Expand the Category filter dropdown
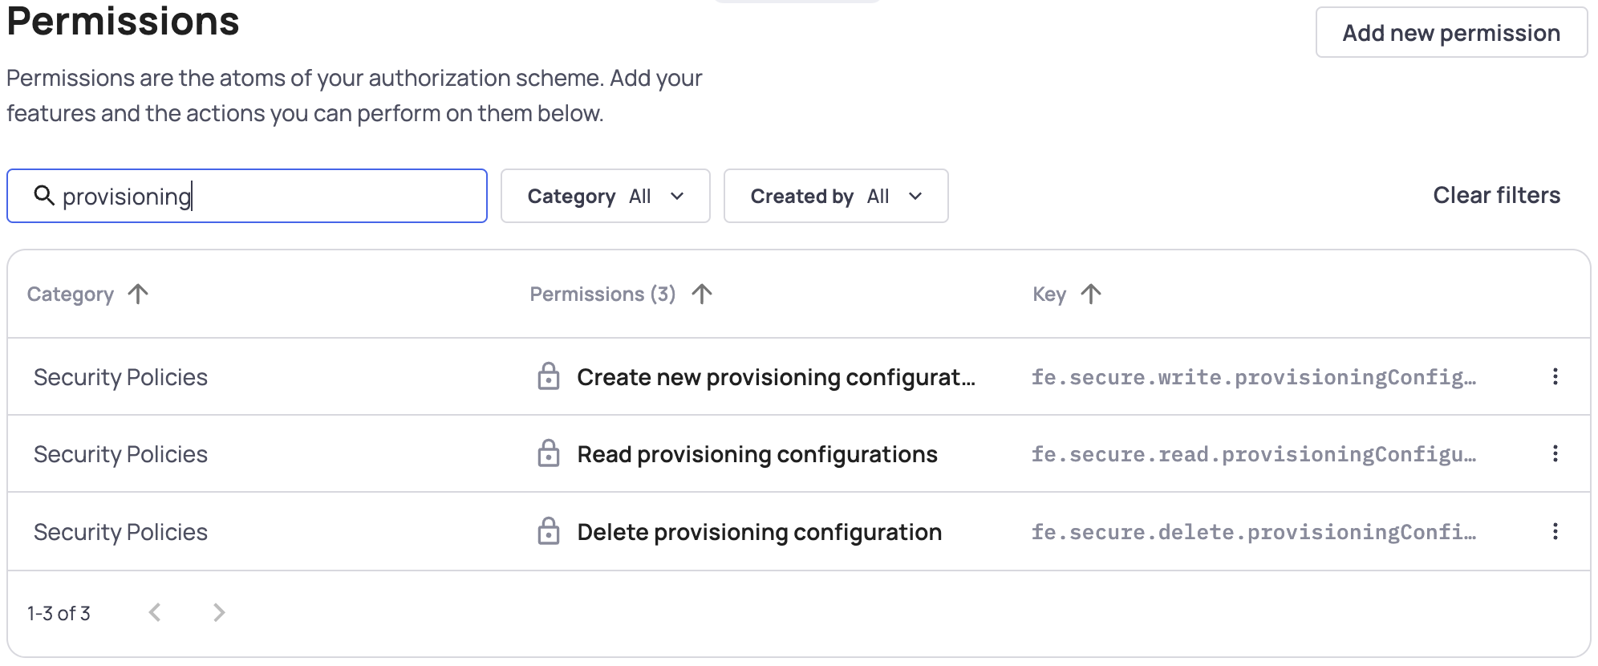Viewport: 1598px width, 666px height. tap(605, 196)
